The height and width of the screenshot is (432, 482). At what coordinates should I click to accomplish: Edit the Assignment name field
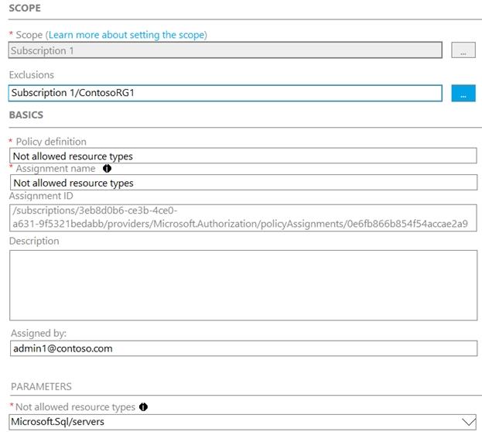244,183
